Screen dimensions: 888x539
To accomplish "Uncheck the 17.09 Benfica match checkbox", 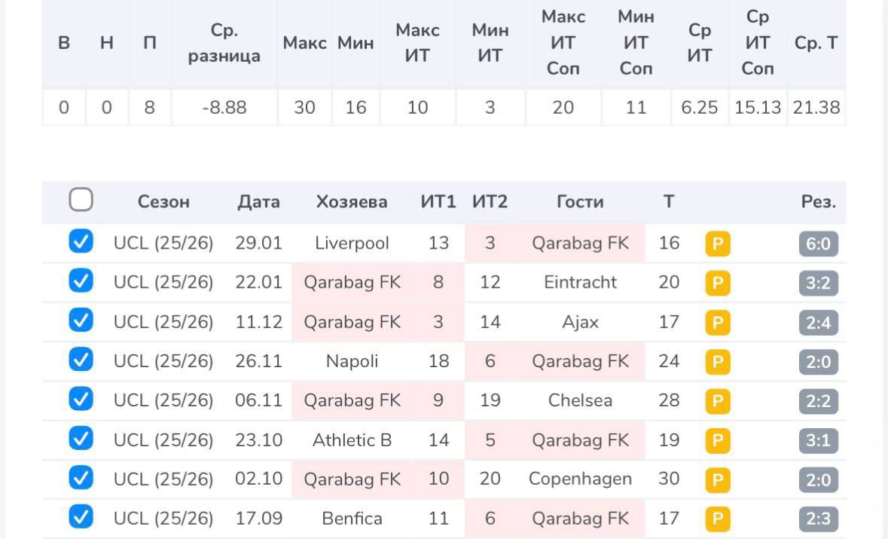I will pyautogui.click(x=81, y=516).
